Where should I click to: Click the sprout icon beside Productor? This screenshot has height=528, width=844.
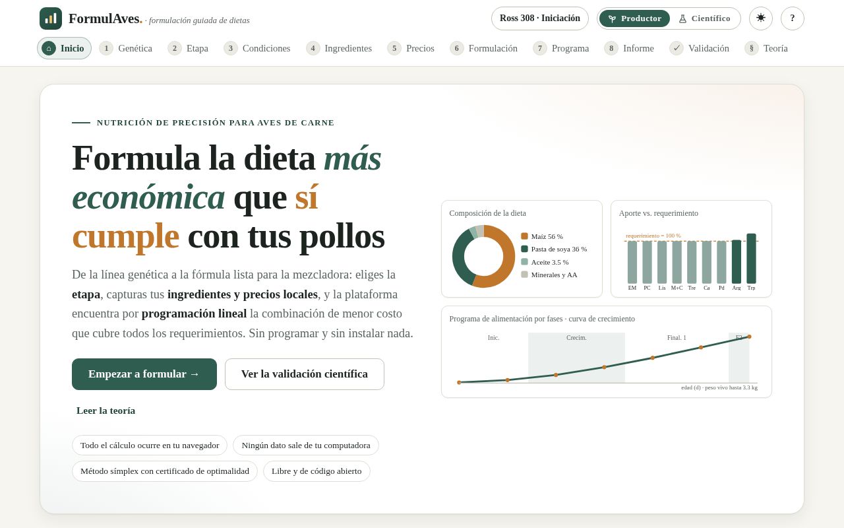click(x=612, y=18)
